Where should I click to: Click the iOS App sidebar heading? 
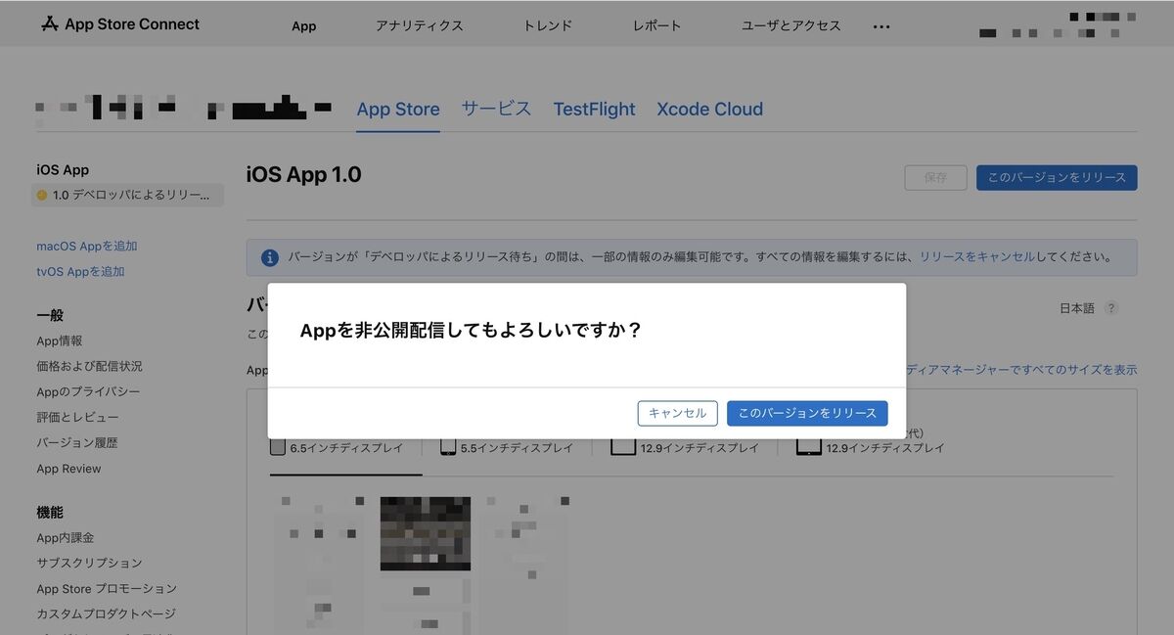coord(63,170)
